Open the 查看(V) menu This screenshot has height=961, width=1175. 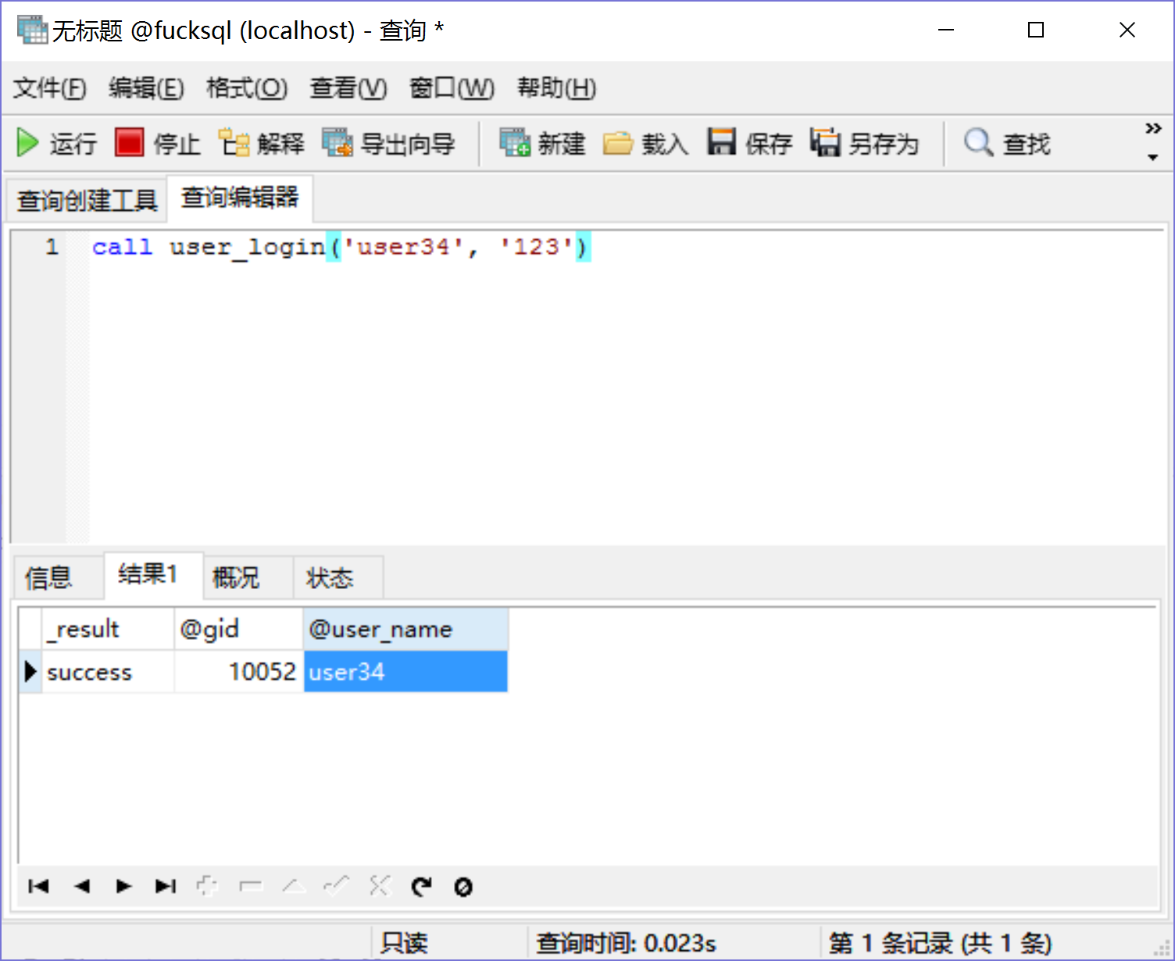[x=348, y=88]
